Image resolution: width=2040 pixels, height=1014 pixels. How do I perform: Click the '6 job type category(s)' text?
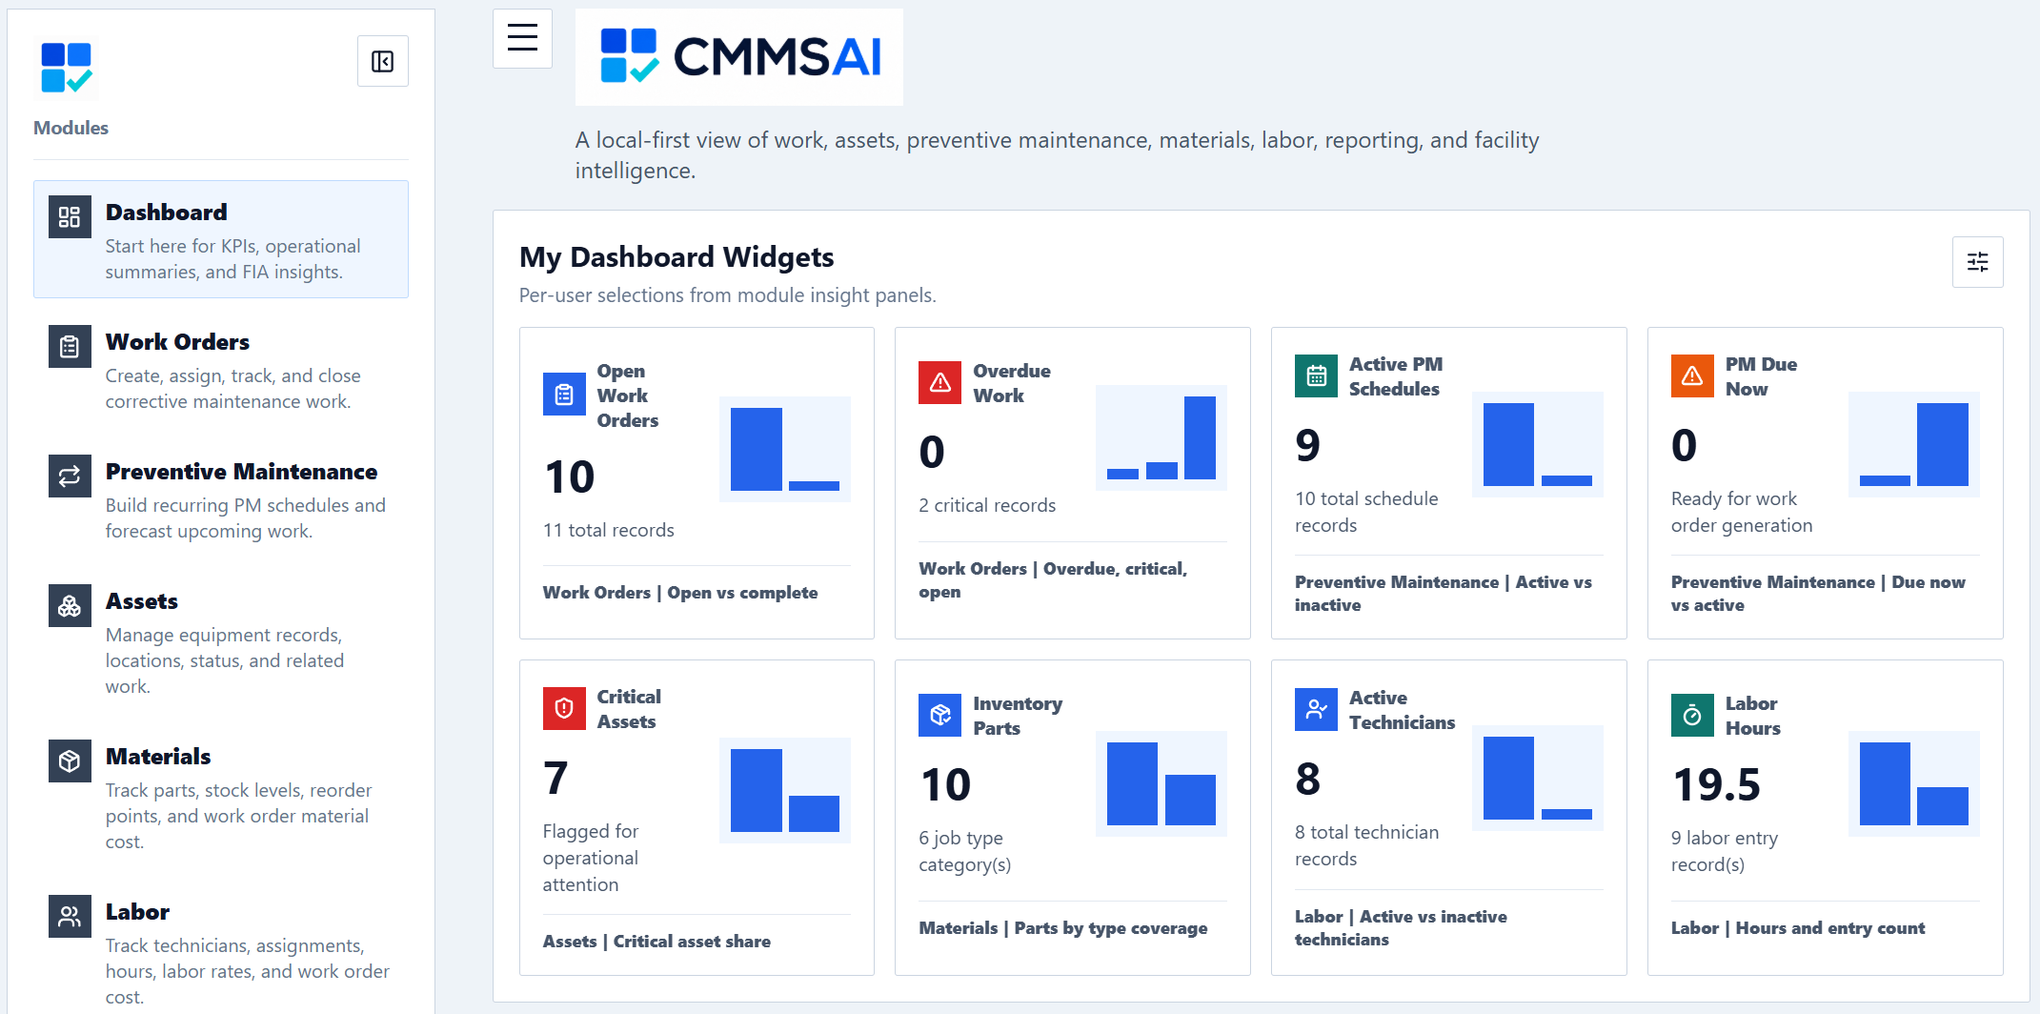964,851
